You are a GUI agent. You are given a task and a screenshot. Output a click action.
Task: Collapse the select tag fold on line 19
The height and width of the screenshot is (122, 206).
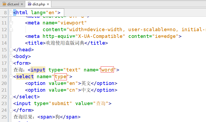pyautogui.click(x=11, y=77)
